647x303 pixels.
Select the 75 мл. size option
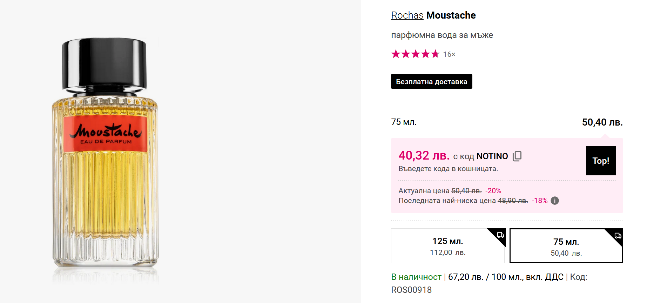(x=566, y=247)
